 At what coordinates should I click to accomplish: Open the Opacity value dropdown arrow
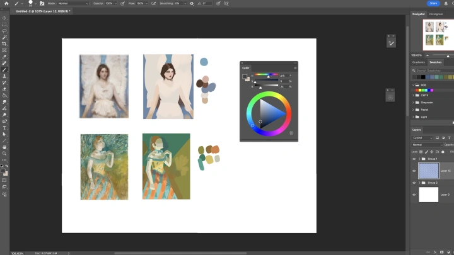(x=115, y=4)
